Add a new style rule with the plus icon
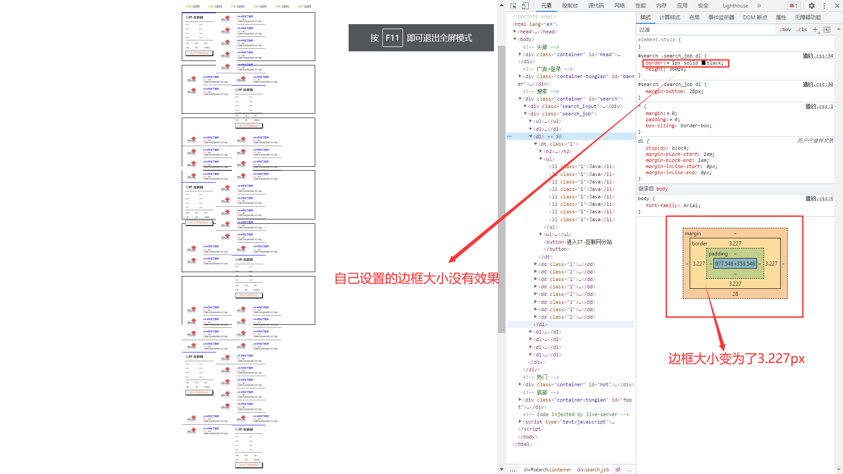This screenshot has width=843, height=474. coord(815,29)
